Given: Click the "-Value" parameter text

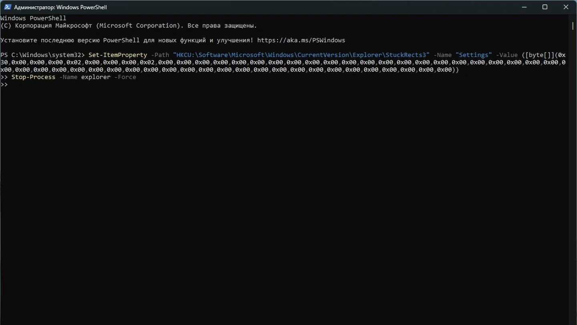Looking at the screenshot, I should [506, 55].
